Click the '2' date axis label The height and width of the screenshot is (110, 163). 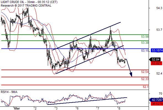click(x=36, y=108)
